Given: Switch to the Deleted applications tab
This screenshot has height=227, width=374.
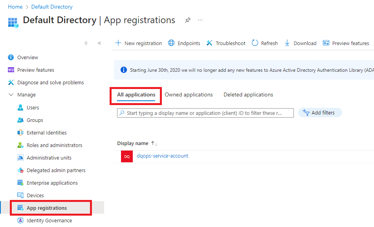Looking at the screenshot, I should coord(248,94).
